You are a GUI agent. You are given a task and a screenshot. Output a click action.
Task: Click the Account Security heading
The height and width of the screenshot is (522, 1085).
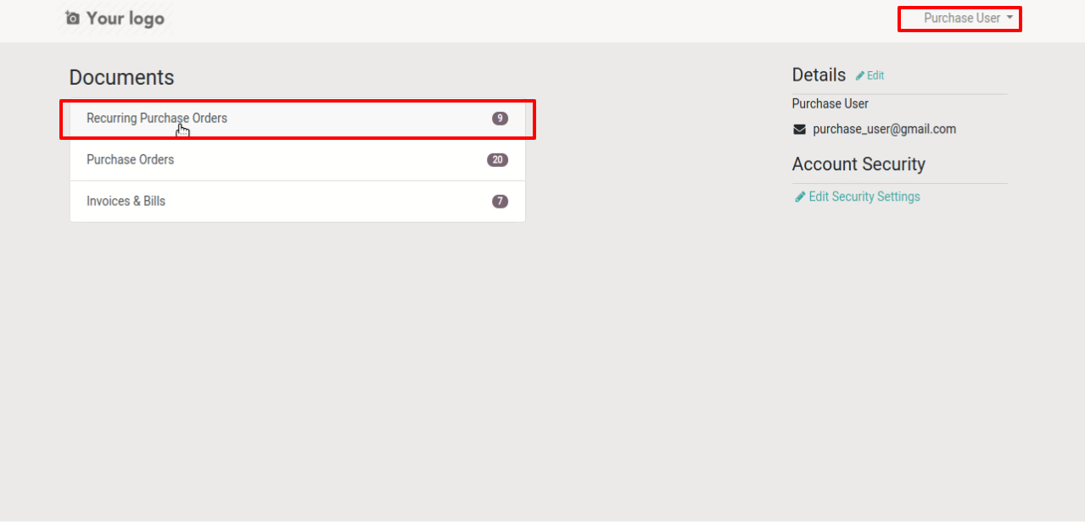point(858,164)
